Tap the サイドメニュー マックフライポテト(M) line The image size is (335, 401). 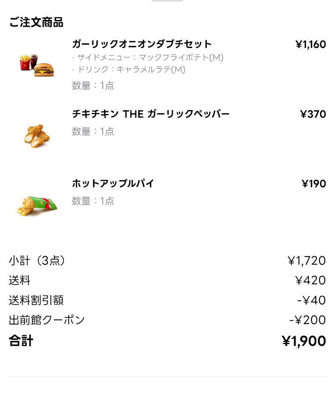pos(148,57)
